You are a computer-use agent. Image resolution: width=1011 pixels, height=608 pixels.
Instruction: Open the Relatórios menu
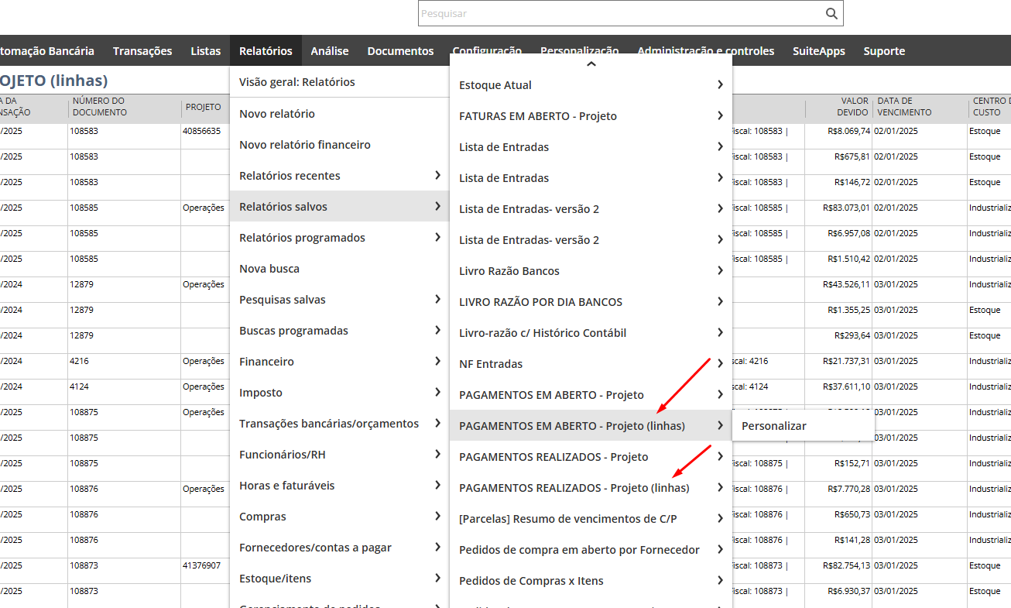click(x=266, y=51)
